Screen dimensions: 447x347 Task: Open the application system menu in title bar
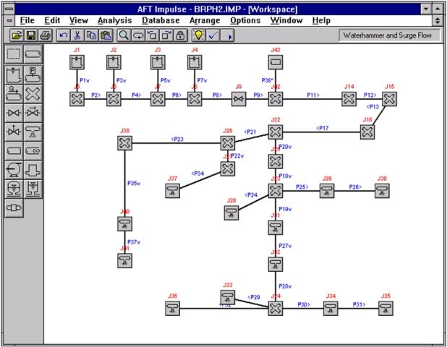tap(9, 9)
